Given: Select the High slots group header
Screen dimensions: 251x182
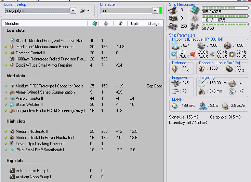Looking at the screenshot, I should pyautogui.click(x=16, y=121).
